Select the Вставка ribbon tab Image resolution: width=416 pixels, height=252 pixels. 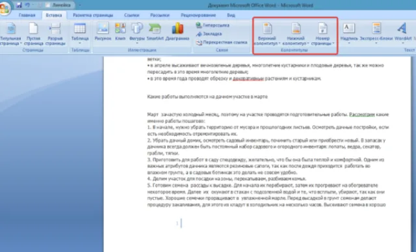54,15
